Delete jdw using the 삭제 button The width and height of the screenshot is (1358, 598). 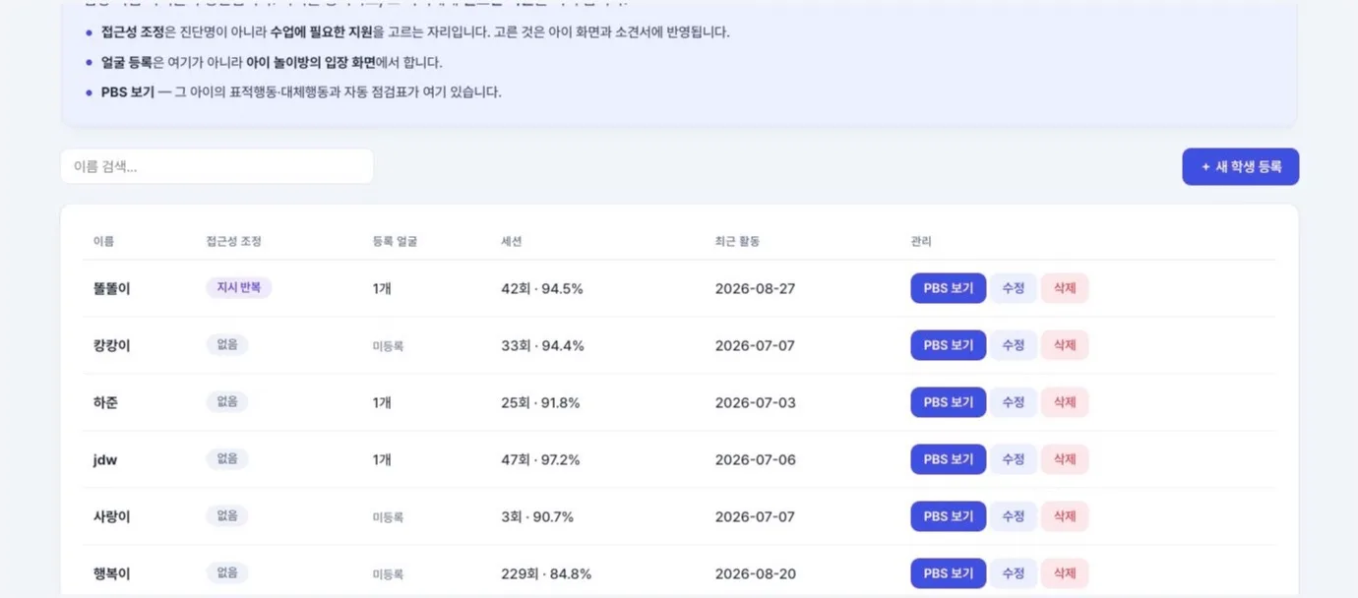(x=1065, y=459)
